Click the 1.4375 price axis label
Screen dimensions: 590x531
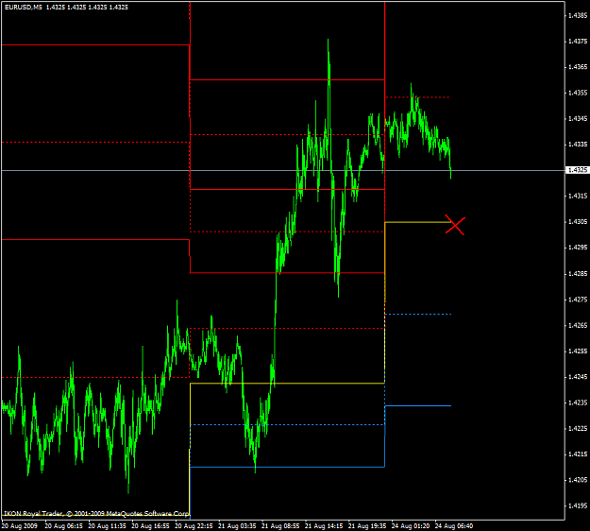pyautogui.click(x=578, y=41)
